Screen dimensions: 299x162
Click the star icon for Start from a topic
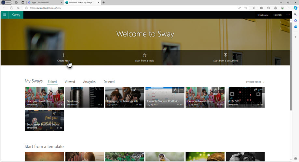(144, 55)
